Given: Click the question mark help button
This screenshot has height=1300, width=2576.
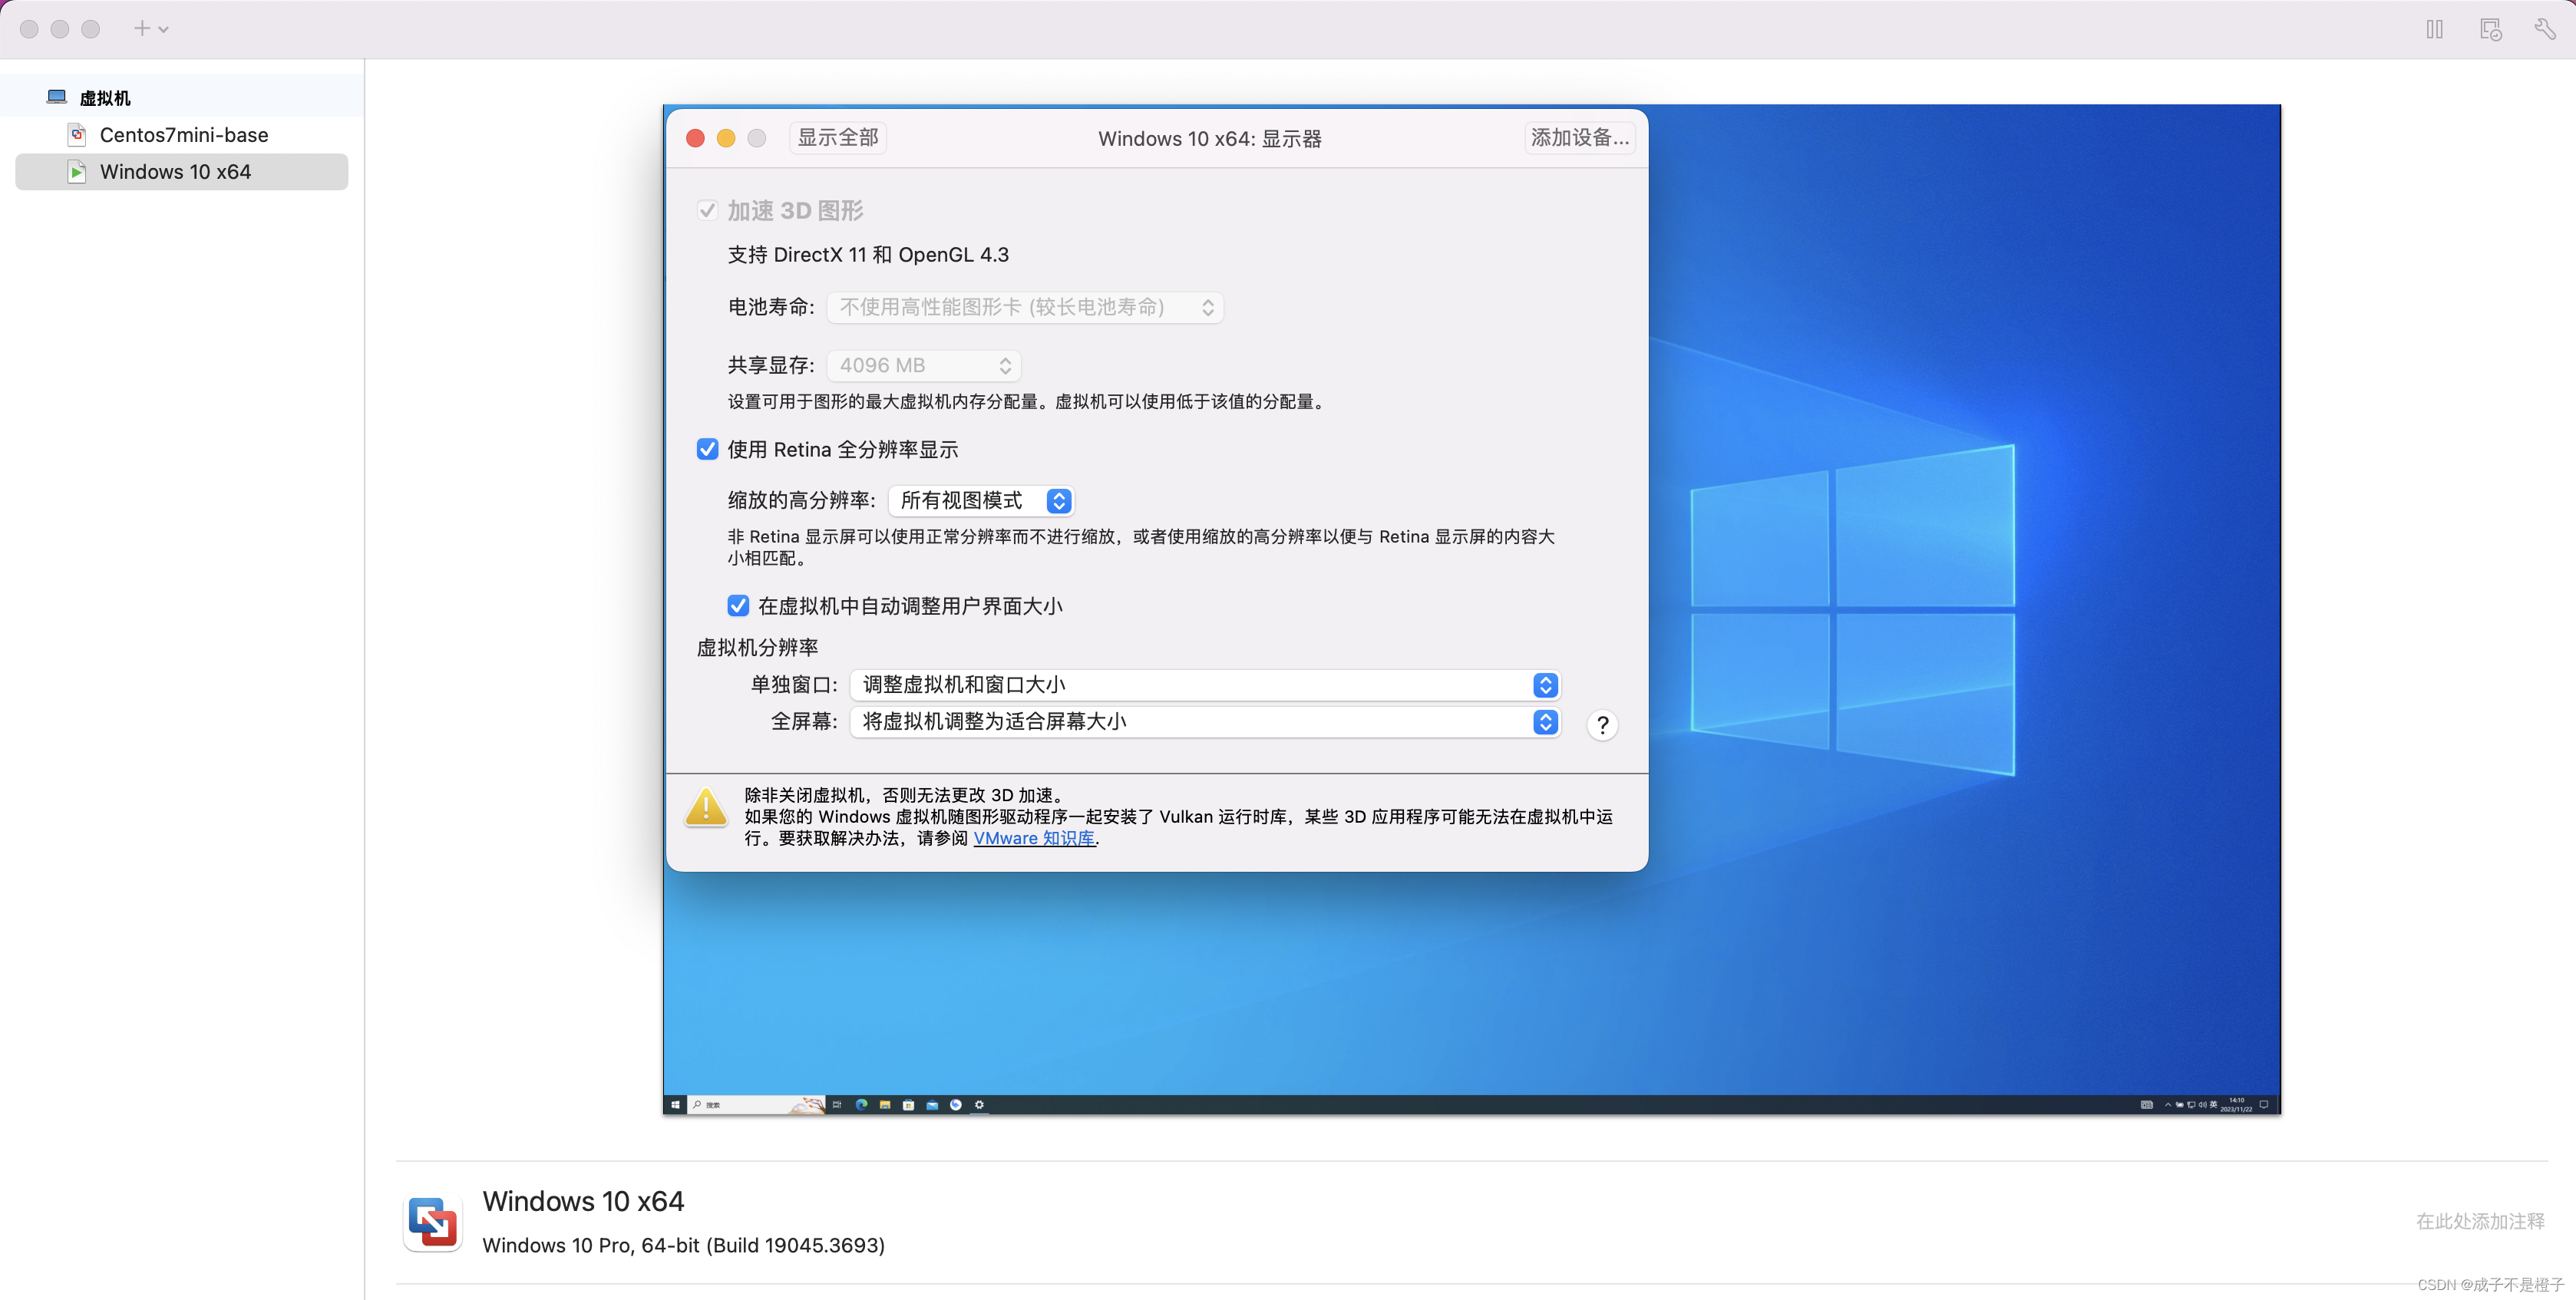Looking at the screenshot, I should 1602,725.
